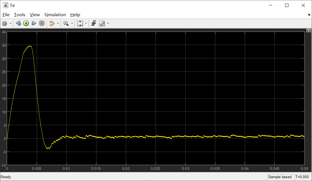Click the y-axis label 40
The height and width of the screenshot is (181, 312).
[x=4, y=32]
